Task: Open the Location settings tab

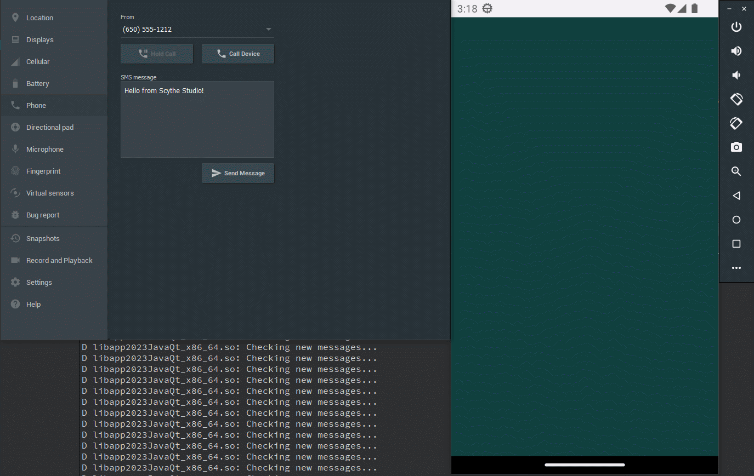Action: pyautogui.click(x=39, y=18)
